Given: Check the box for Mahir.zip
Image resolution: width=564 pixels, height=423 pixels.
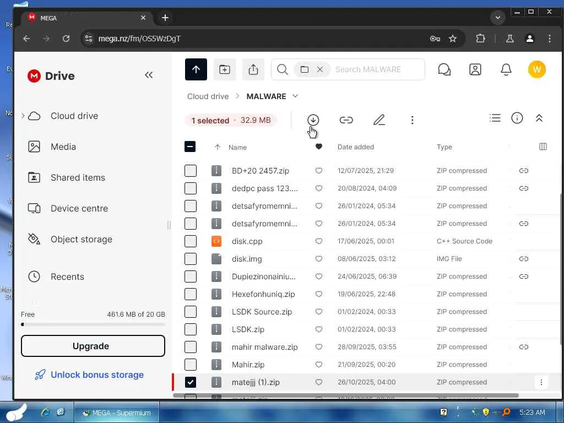Looking at the screenshot, I should pyautogui.click(x=190, y=365).
